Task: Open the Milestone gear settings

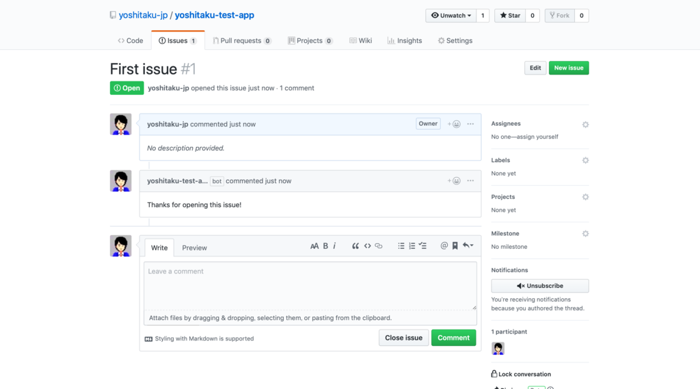Action: pyautogui.click(x=585, y=234)
